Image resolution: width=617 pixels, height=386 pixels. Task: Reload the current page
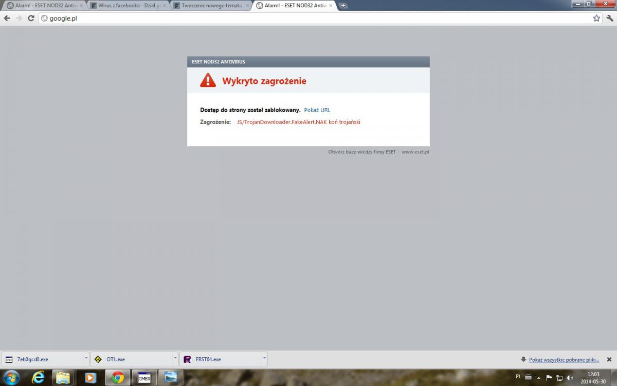point(31,18)
